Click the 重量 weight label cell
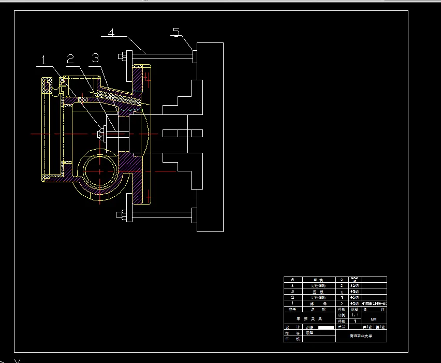The width and height of the screenshot is (441, 363). coord(342,327)
